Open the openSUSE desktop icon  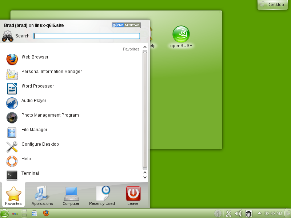point(181,37)
